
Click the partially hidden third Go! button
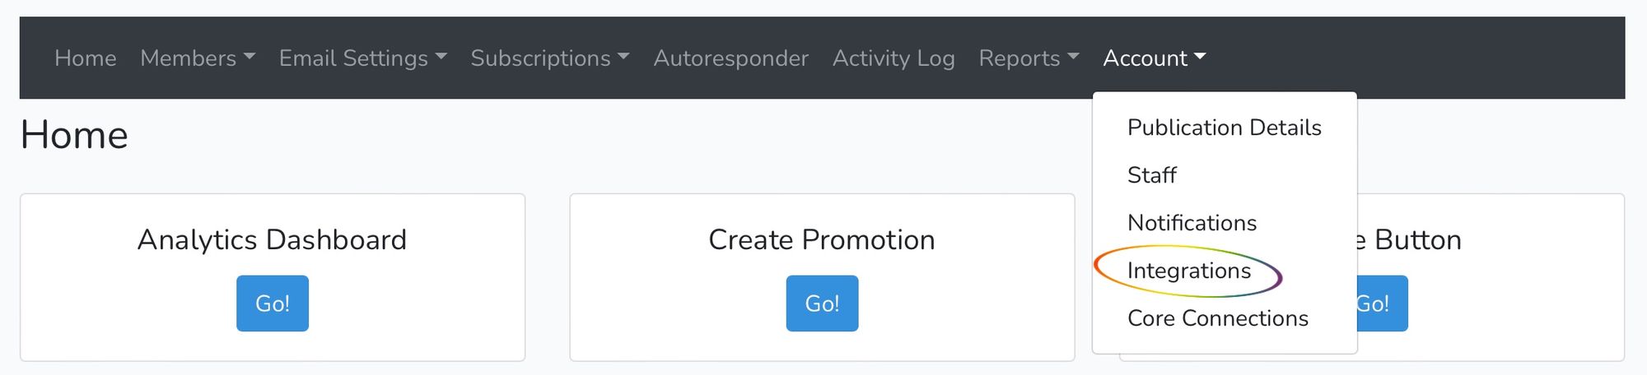[x=1383, y=303]
